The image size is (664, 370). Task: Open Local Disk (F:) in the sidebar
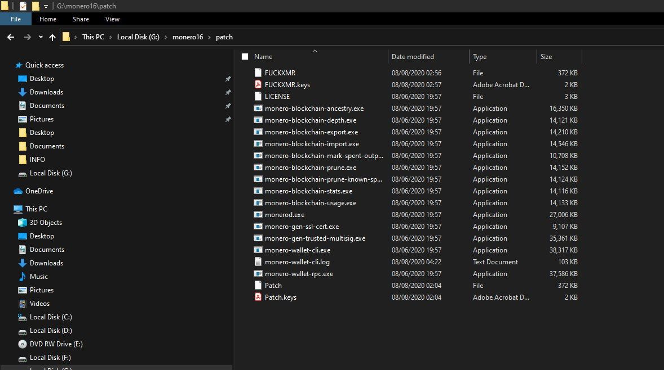pyautogui.click(x=50, y=358)
